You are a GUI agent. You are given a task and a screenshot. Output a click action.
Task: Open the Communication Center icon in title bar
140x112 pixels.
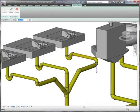(117, 2)
